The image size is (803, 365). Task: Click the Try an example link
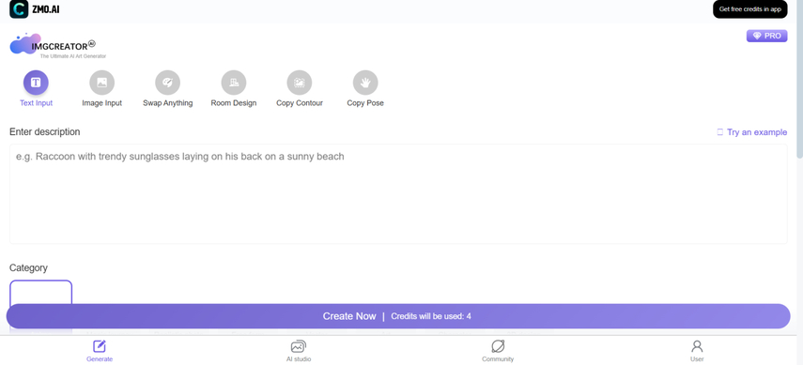pos(751,132)
